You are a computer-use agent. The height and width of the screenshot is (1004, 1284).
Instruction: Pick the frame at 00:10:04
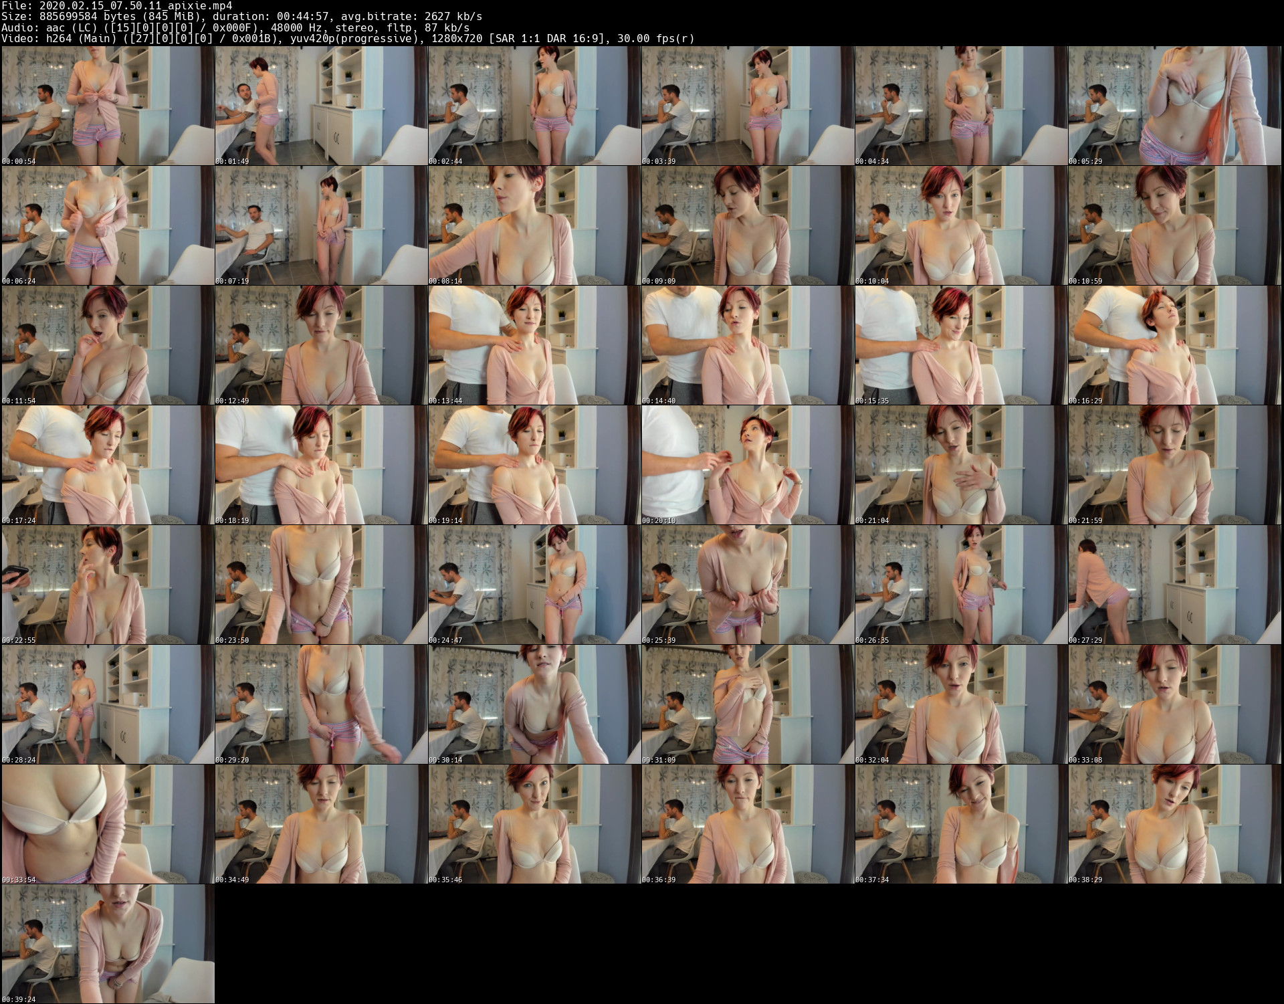coord(961,225)
